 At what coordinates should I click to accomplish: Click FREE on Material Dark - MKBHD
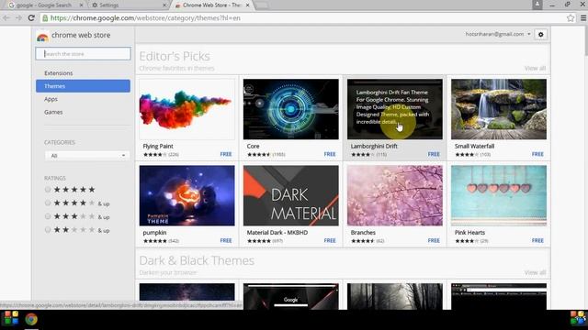click(x=330, y=240)
